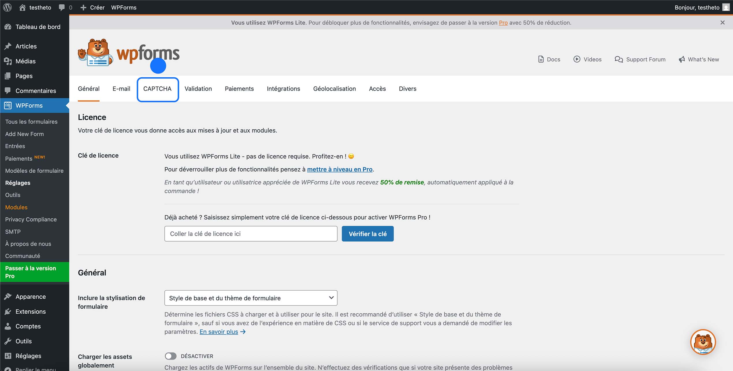Image resolution: width=733 pixels, height=371 pixels.
Task: Open Extensions from the sidebar
Action: click(x=31, y=311)
